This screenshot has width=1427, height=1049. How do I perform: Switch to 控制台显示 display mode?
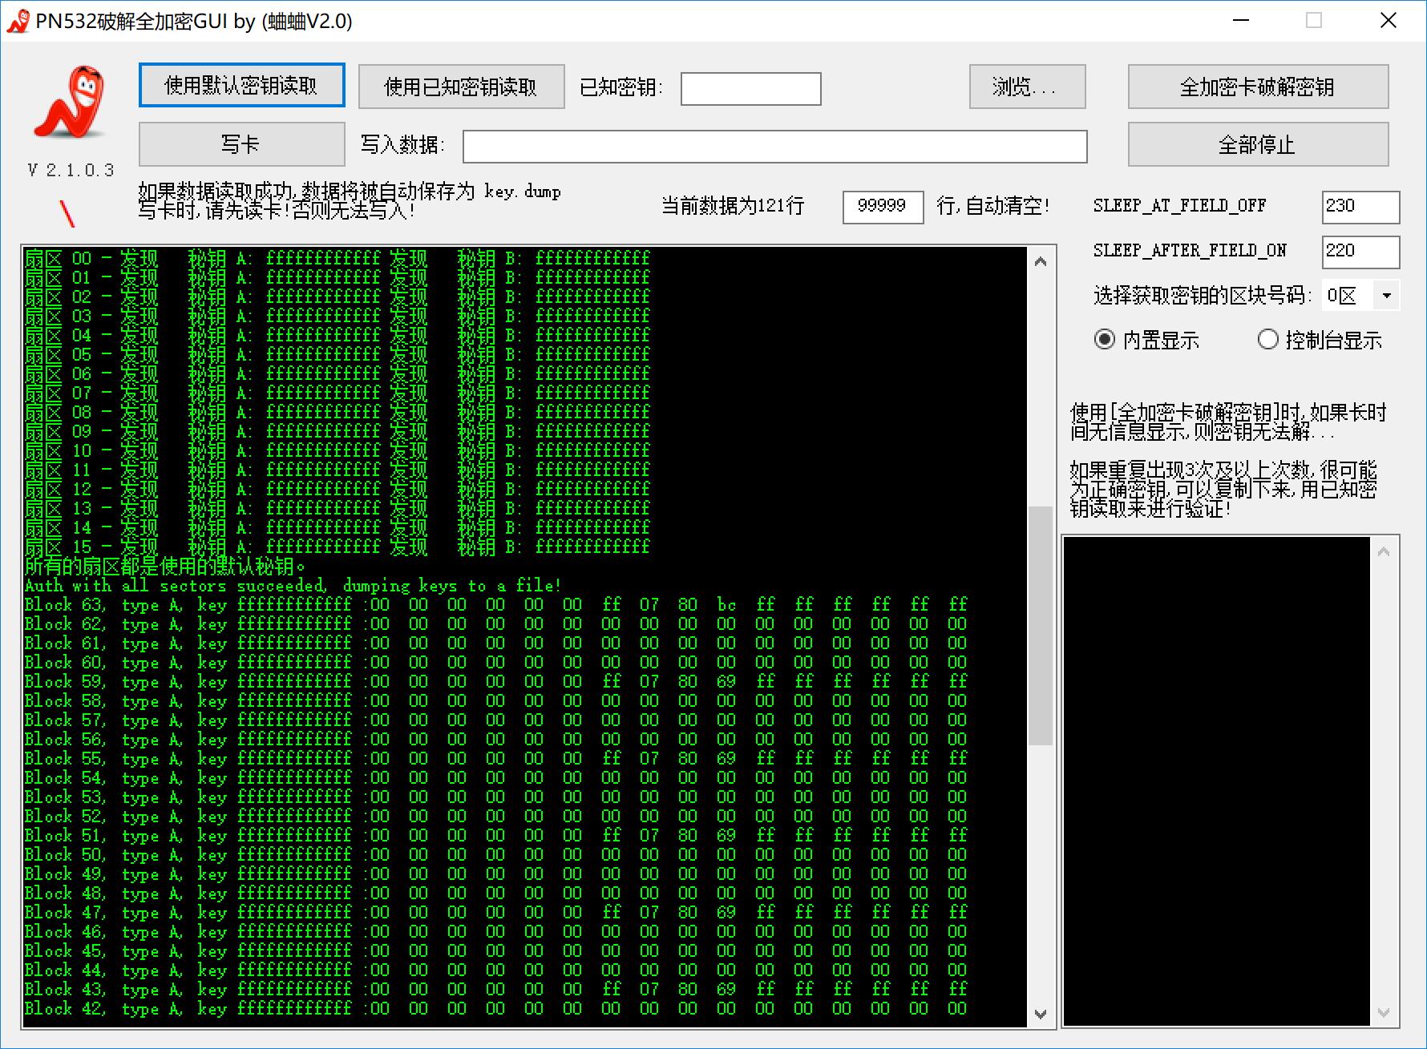[x=1268, y=340]
